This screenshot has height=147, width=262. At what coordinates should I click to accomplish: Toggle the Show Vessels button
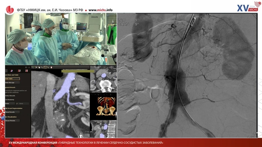tap(12, 112)
